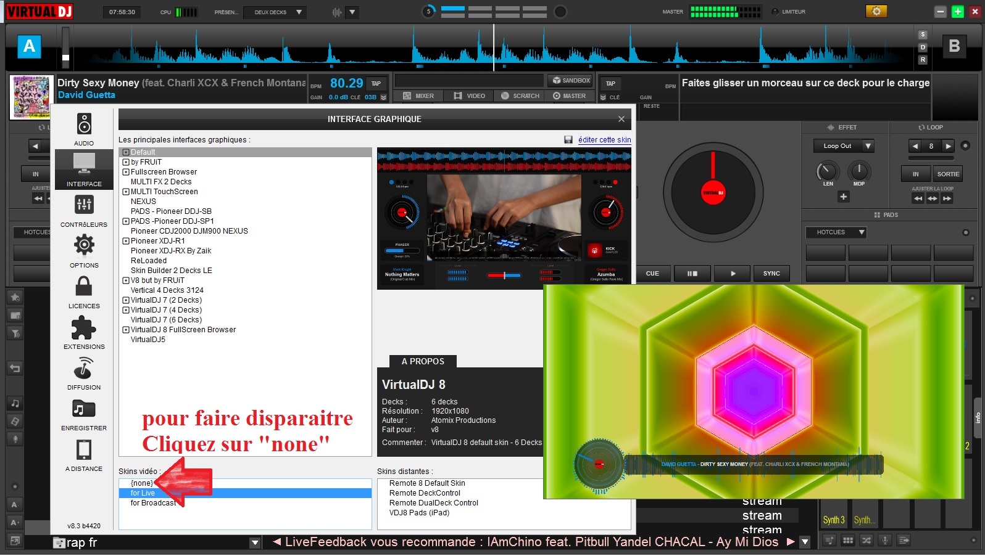Image resolution: width=985 pixels, height=556 pixels.
Task: Toggle the deck B loop enable dot
Action: click(965, 145)
